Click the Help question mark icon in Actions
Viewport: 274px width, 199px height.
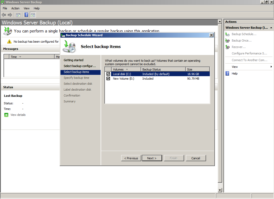tap(227, 73)
